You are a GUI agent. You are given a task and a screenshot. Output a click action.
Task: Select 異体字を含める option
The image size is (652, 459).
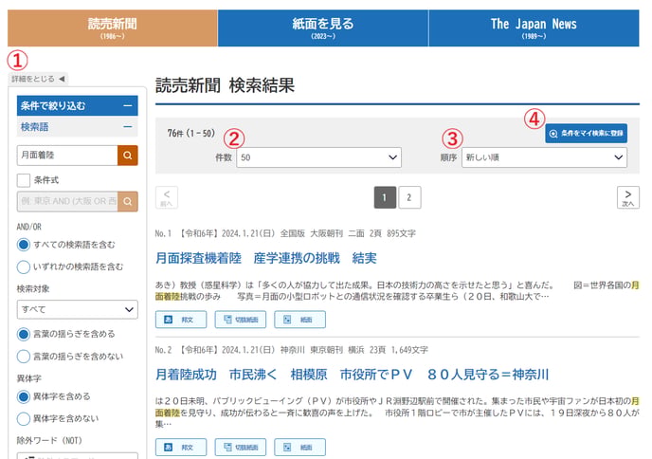pyautogui.click(x=24, y=396)
